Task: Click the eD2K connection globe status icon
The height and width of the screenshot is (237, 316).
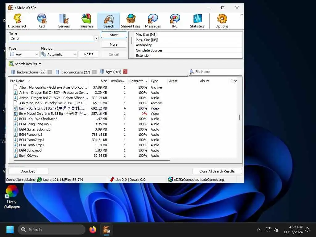Action: point(170,179)
